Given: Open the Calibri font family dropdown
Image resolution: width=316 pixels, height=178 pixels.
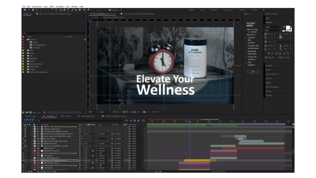Looking at the screenshot, I should point(273,27).
